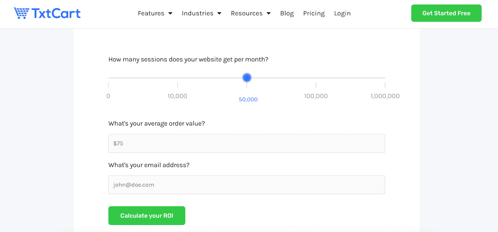
Task: Focus the average order value field
Action: (247, 144)
